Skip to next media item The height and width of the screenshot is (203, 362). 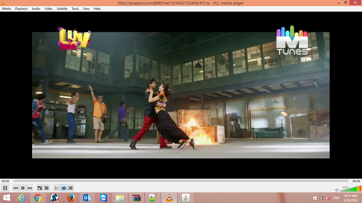(30, 188)
